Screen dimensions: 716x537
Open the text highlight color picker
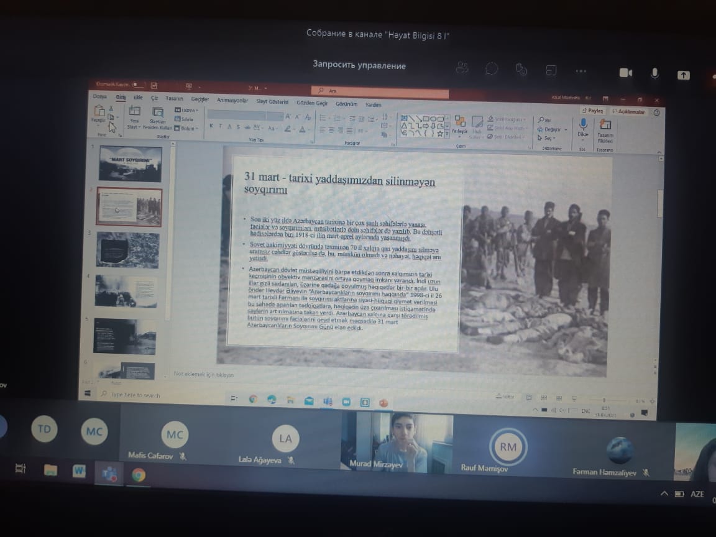click(288, 129)
